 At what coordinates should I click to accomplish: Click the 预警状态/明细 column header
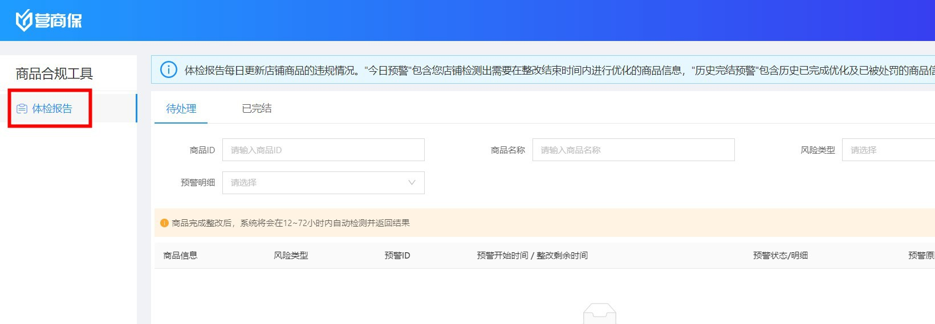780,256
